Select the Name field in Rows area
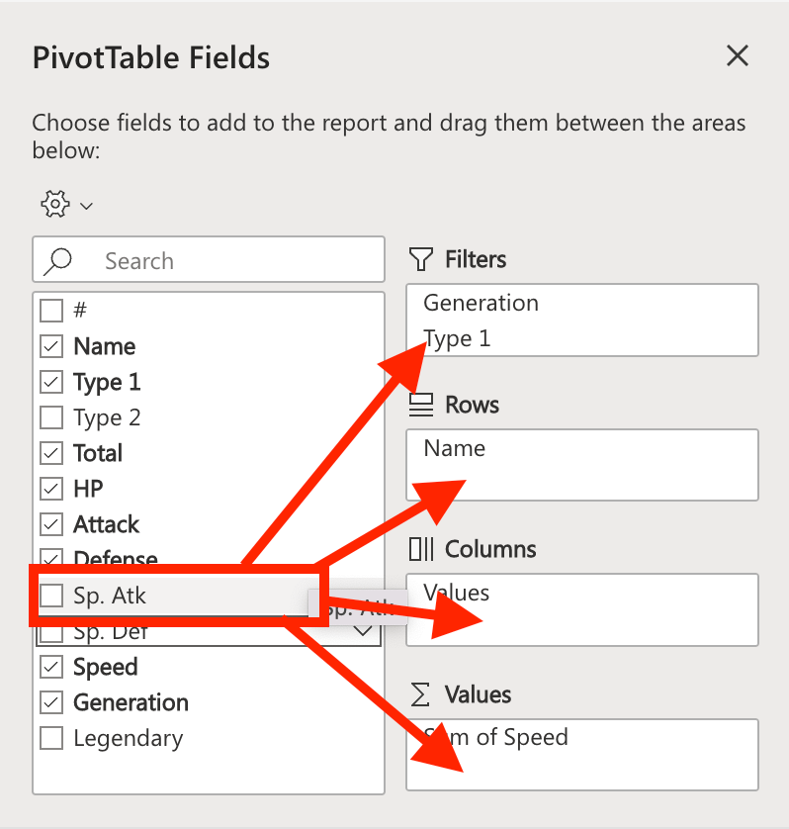The height and width of the screenshot is (829, 789). [x=454, y=448]
